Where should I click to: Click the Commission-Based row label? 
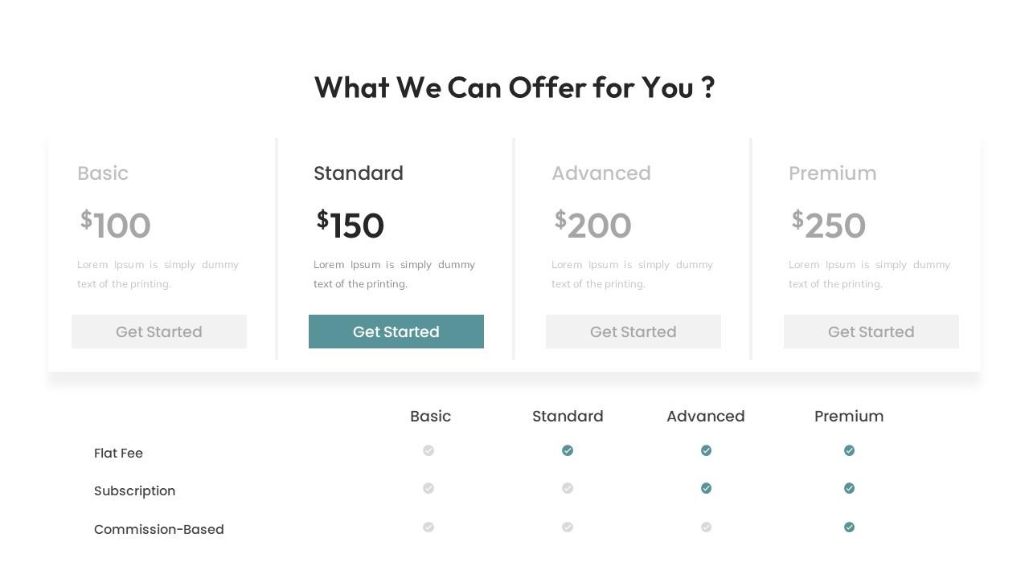[x=159, y=529]
